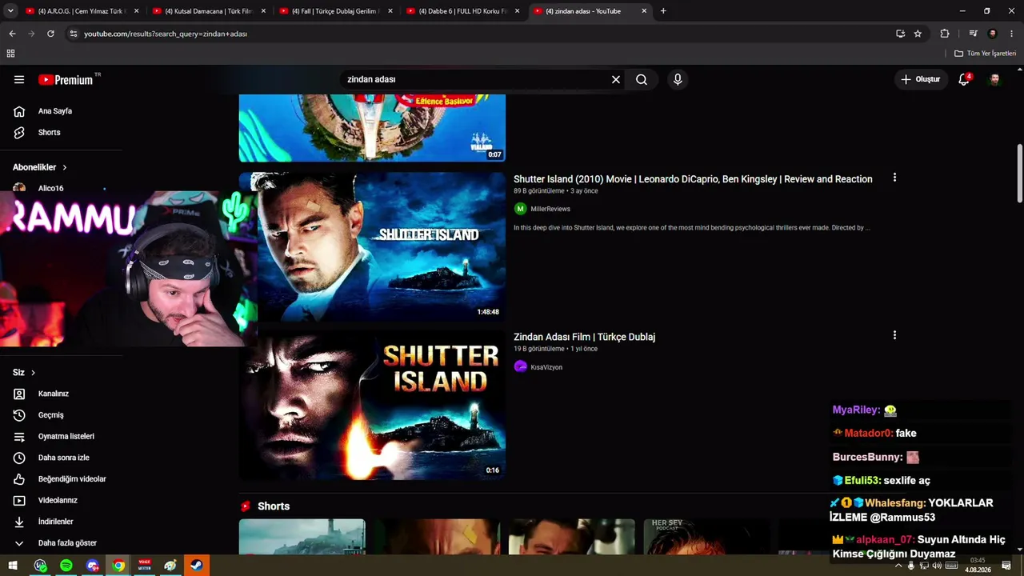Reload the page in Chrome
The width and height of the screenshot is (1024, 576).
(50, 34)
